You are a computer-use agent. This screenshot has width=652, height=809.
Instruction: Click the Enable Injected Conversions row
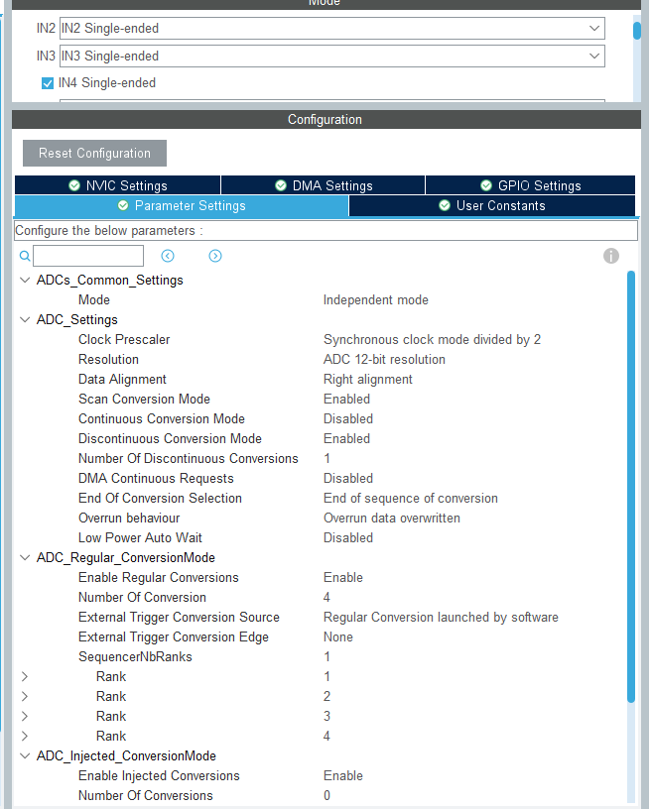[321, 776]
